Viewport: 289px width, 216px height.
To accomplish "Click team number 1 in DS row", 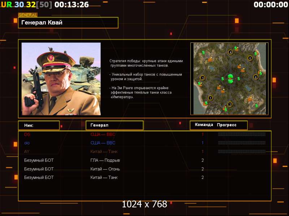I will coord(203,134).
